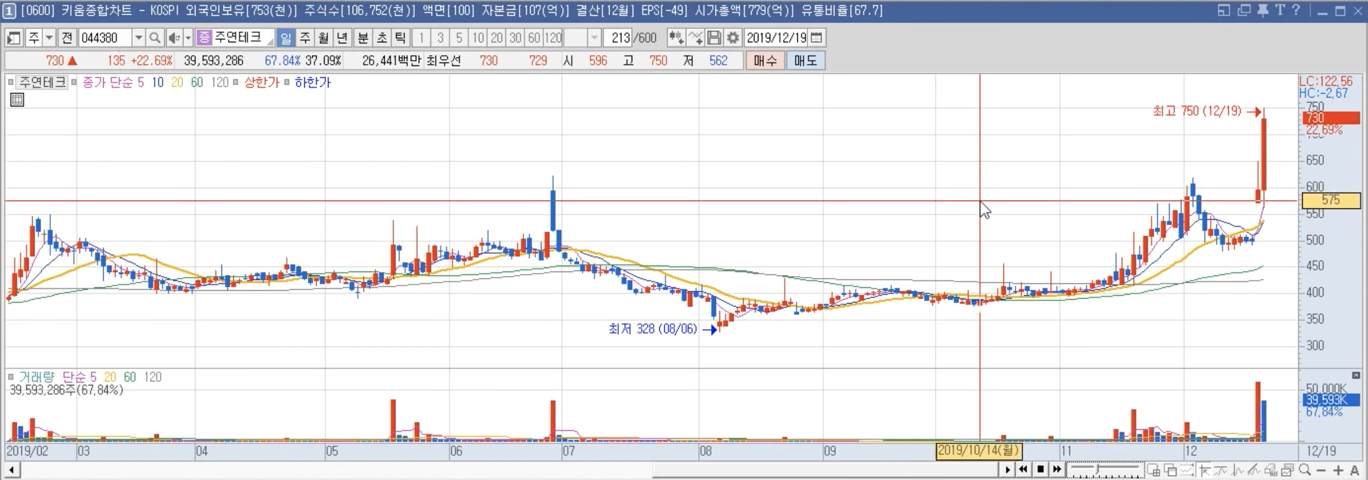Viewport: 1368px width, 480px height.
Task: Select tick (틱) chart period
Action: [x=400, y=38]
